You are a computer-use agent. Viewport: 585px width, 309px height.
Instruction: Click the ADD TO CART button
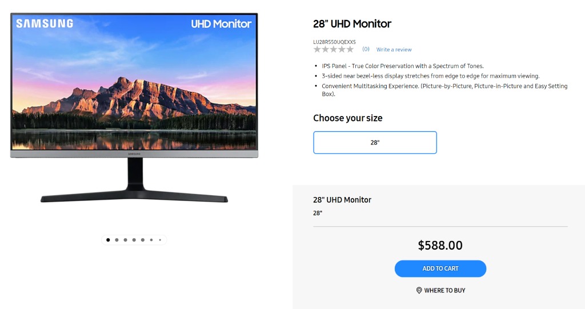tap(440, 268)
